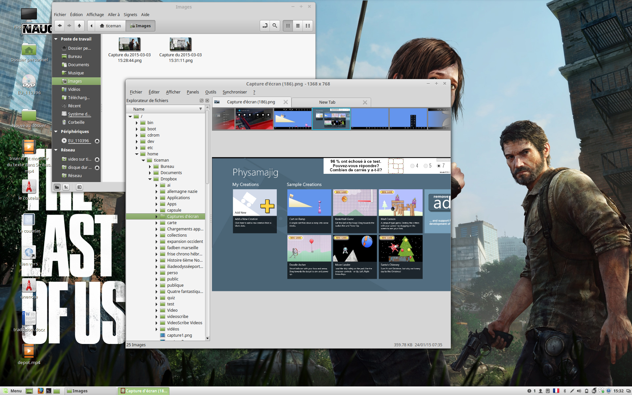
Task: Eject the 'video sur ti...' network mount
Action: pyautogui.click(x=97, y=159)
